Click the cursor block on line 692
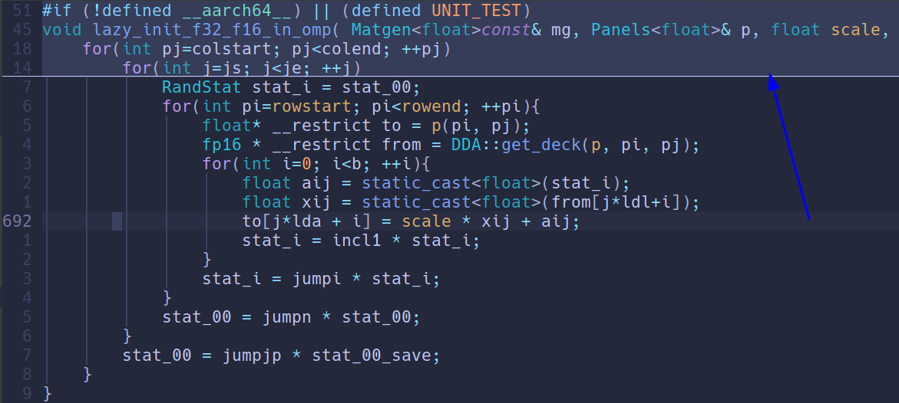 117,221
